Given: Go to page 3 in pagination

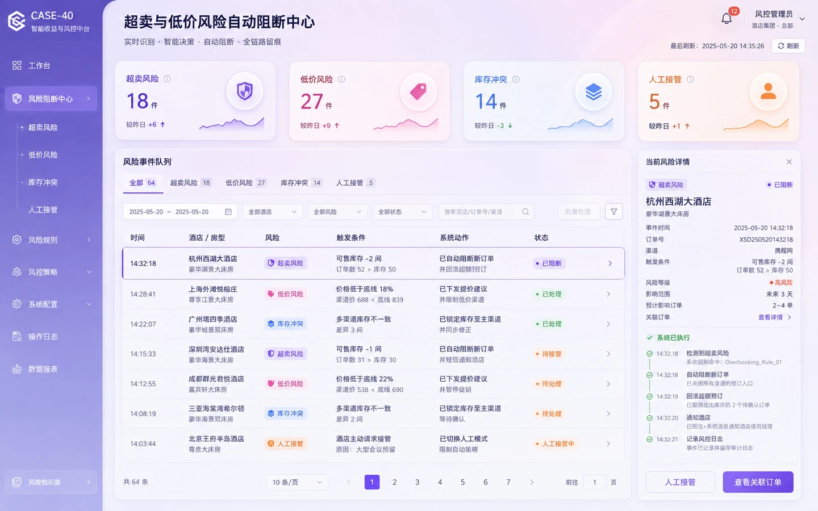Looking at the screenshot, I should [x=418, y=482].
